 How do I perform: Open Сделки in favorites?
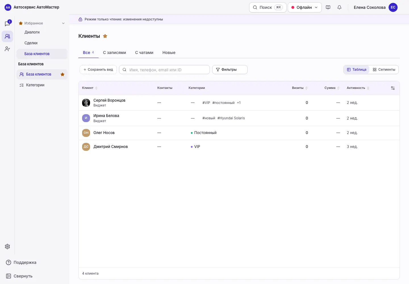pyautogui.click(x=31, y=43)
